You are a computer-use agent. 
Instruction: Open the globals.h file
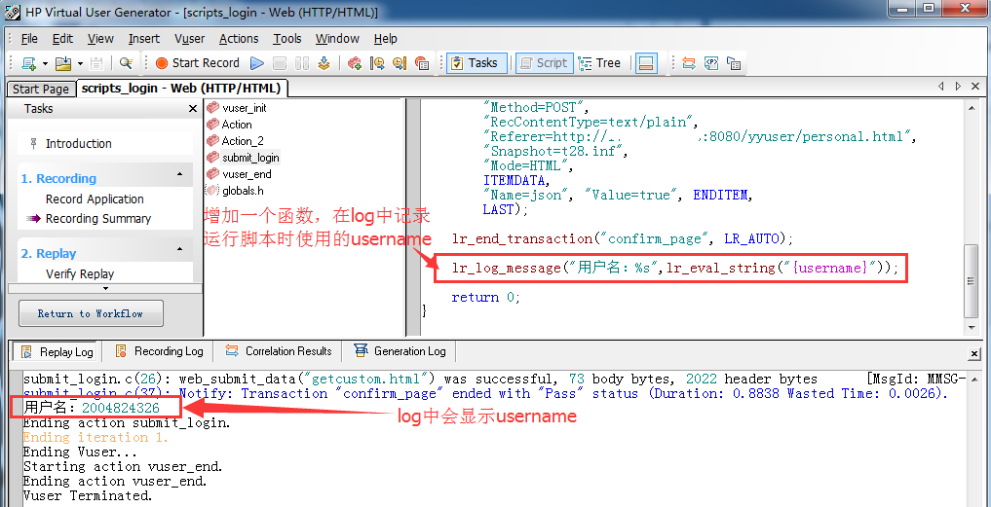point(235,191)
